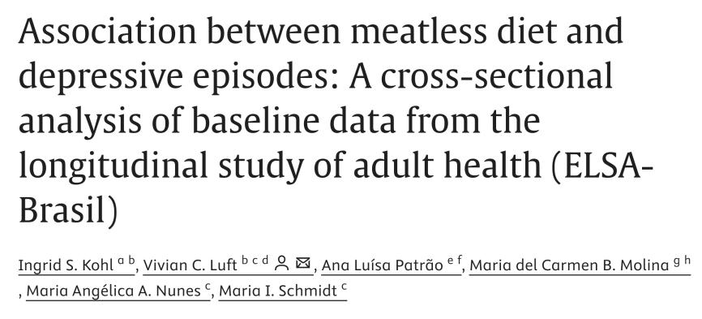702x319 pixels.
Task: Open Ana Luísa Patrão author link
Action: (382, 265)
